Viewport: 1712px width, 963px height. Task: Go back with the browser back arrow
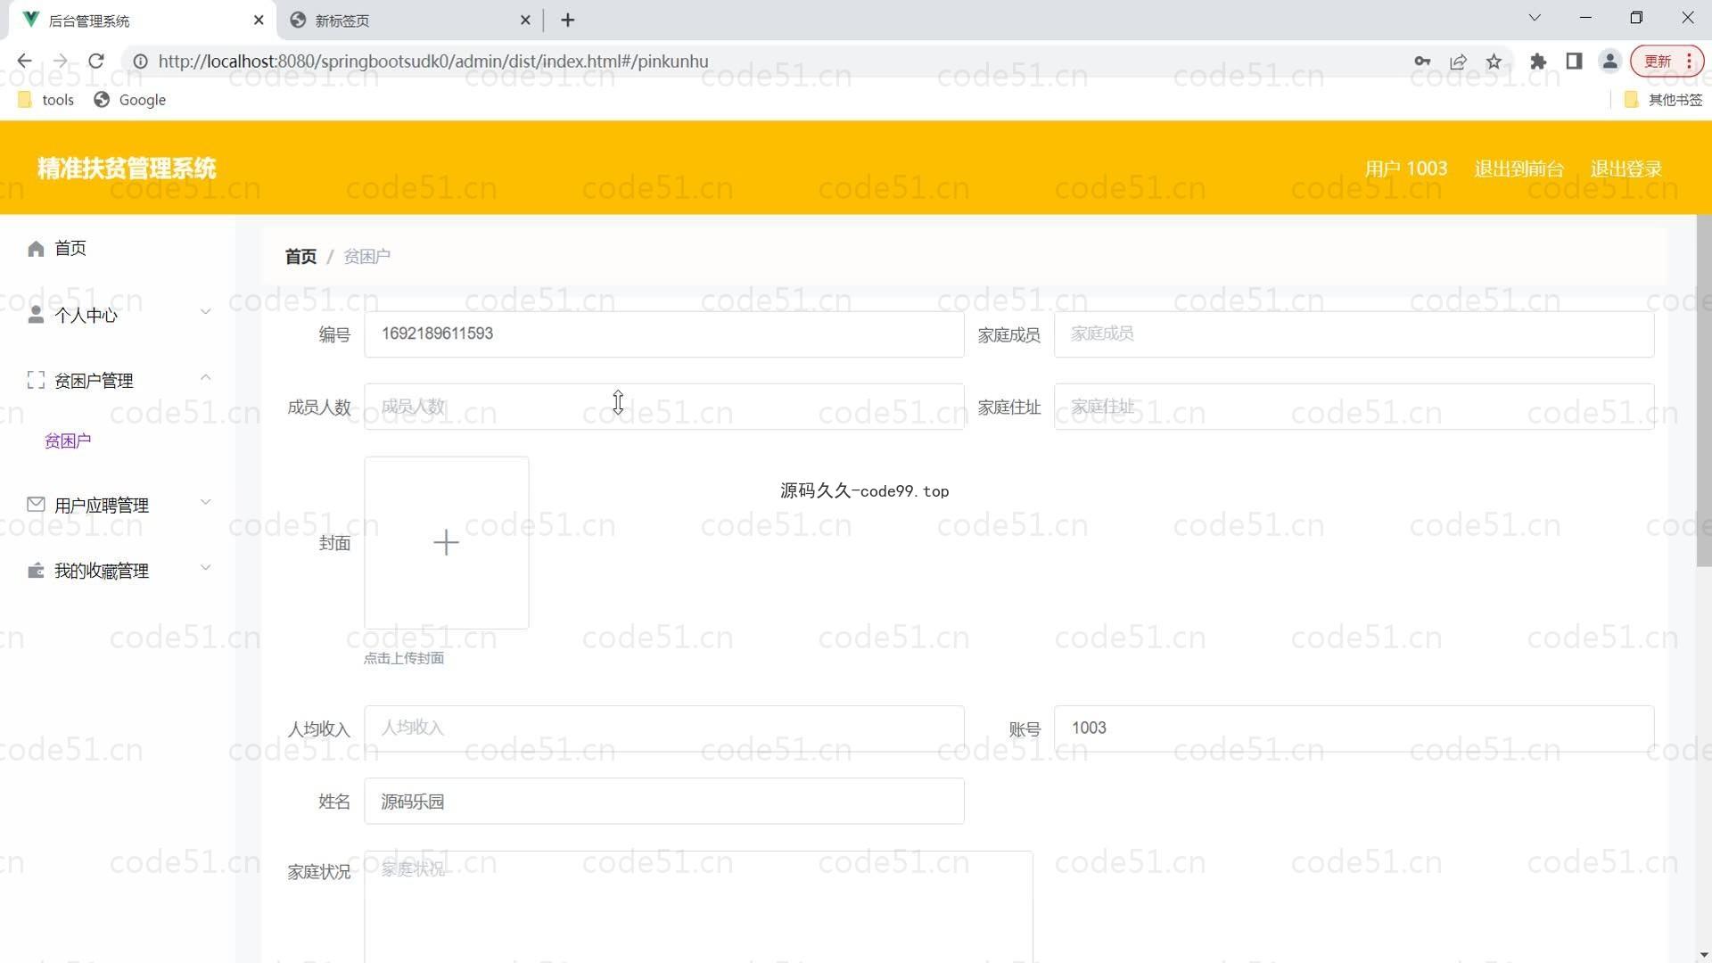pos(24,62)
